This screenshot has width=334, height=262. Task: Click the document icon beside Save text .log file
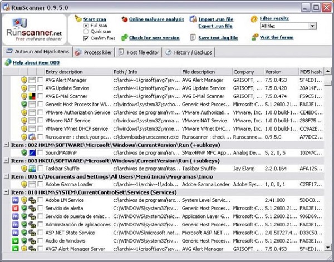pos(193,37)
